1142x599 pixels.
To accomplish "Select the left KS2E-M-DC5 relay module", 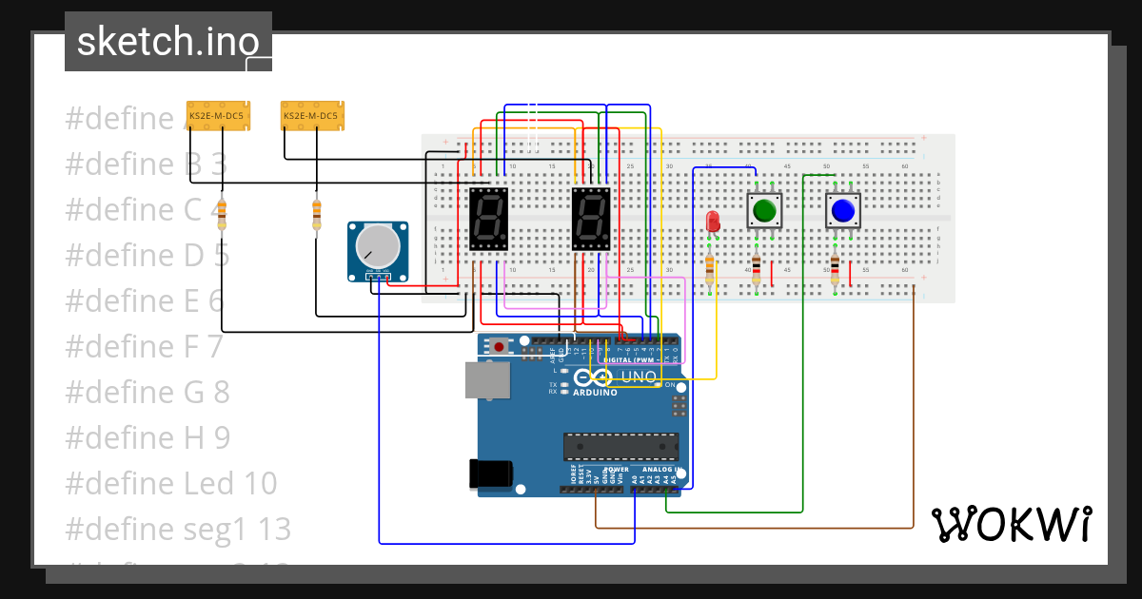I will [219, 114].
